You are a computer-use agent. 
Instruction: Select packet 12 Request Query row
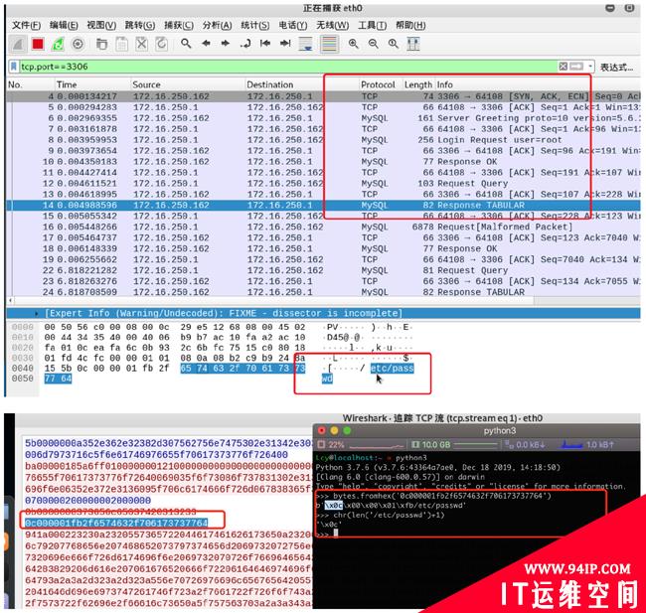point(323,183)
